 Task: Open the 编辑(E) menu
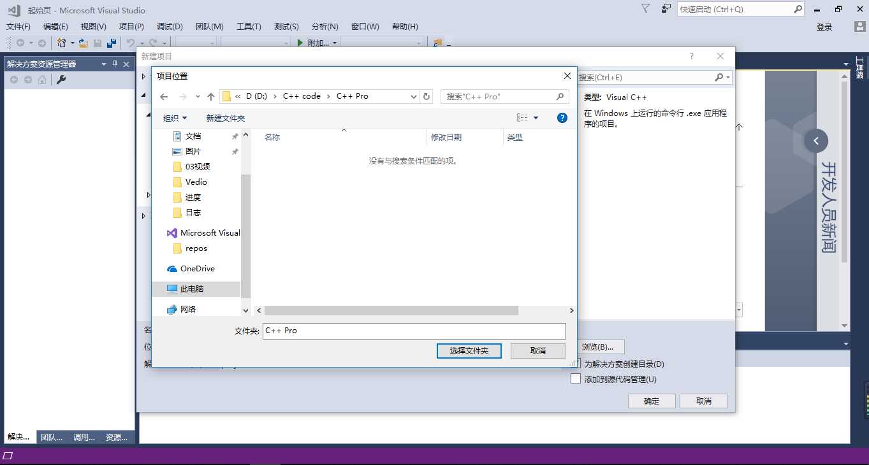coord(55,26)
